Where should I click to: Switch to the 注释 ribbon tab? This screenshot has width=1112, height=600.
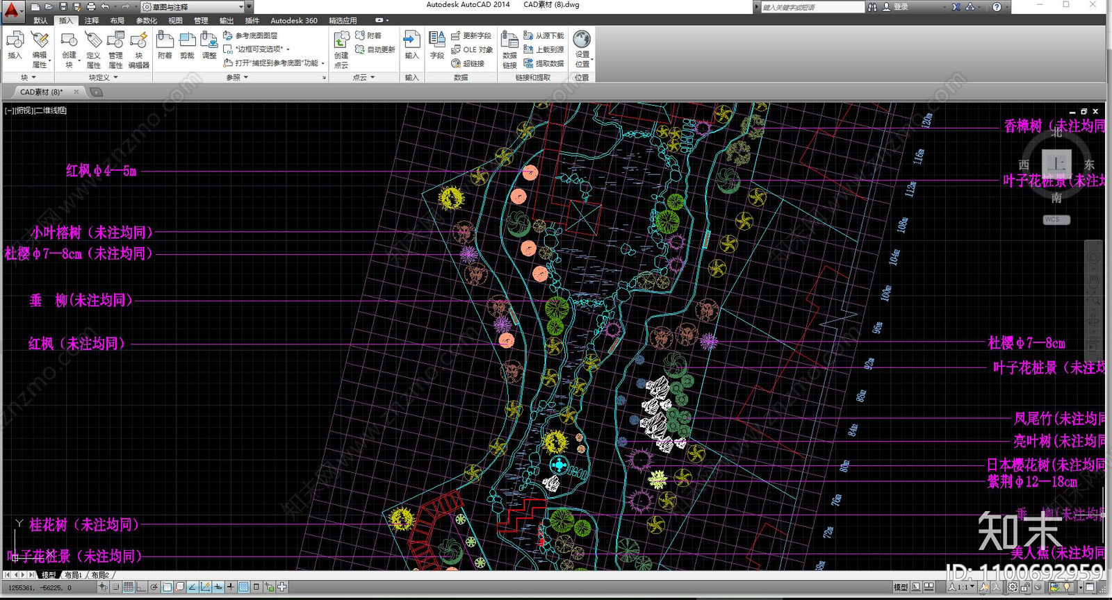[92, 21]
